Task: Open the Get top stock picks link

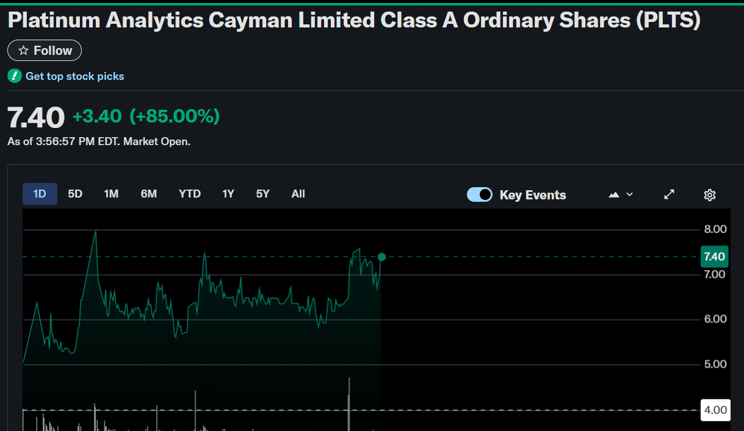Action: pos(74,76)
